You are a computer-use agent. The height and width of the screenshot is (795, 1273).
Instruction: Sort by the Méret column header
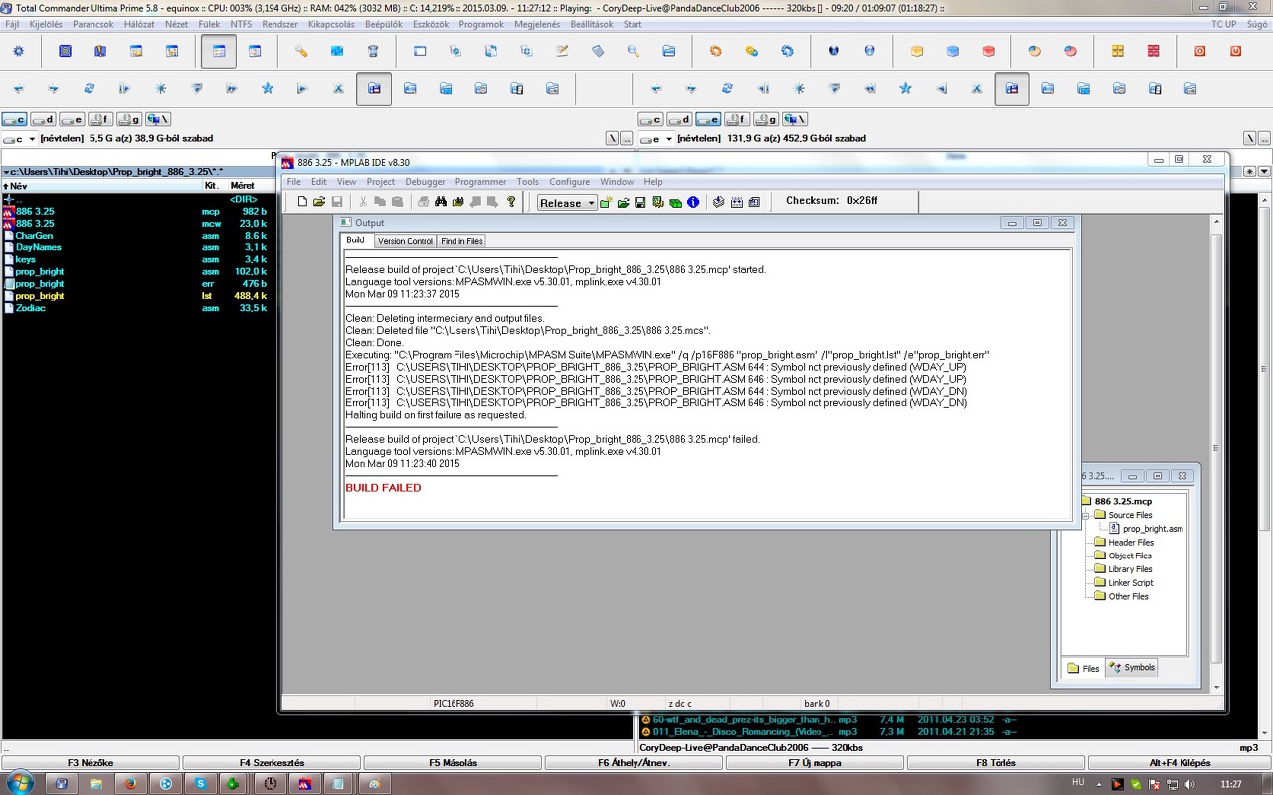tap(243, 186)
